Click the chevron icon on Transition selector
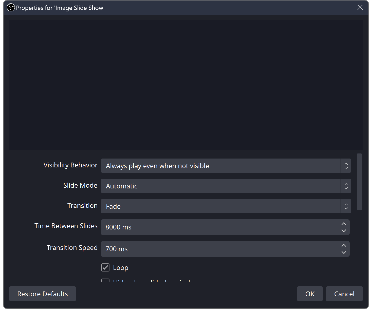Screen dimensions: 372x312 [x=346, y=206]
